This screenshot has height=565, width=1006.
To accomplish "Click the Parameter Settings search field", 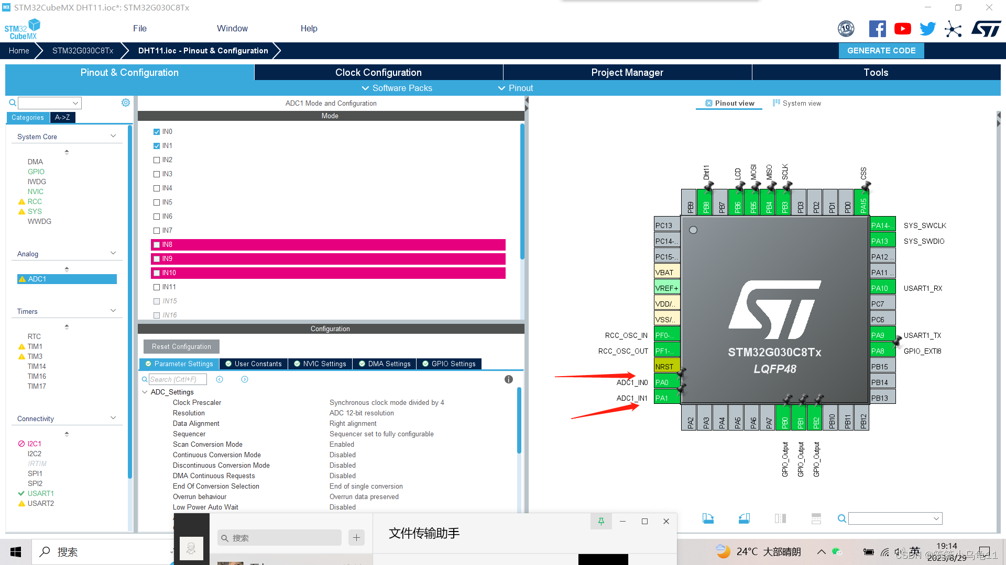I will pyautogui.click(x=177, y=379).
